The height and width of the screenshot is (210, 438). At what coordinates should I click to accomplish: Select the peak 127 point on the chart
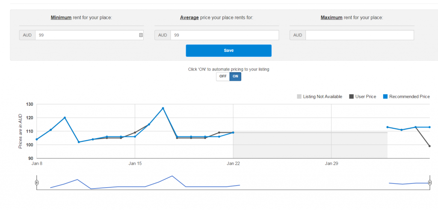pyautogui.click(x=163, y=108)
